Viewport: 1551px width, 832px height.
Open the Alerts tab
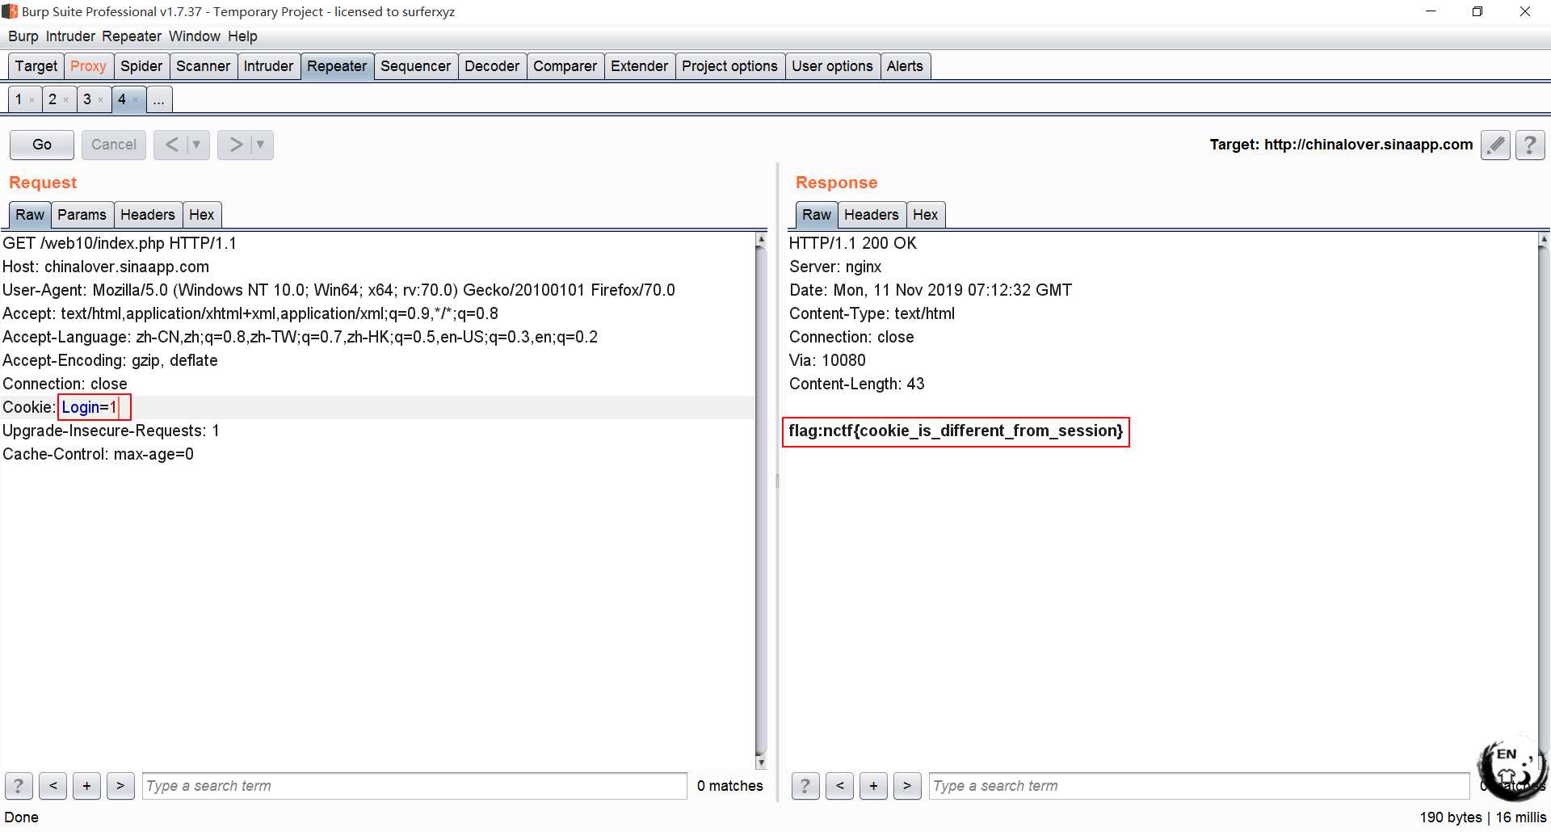click(905, 66)
